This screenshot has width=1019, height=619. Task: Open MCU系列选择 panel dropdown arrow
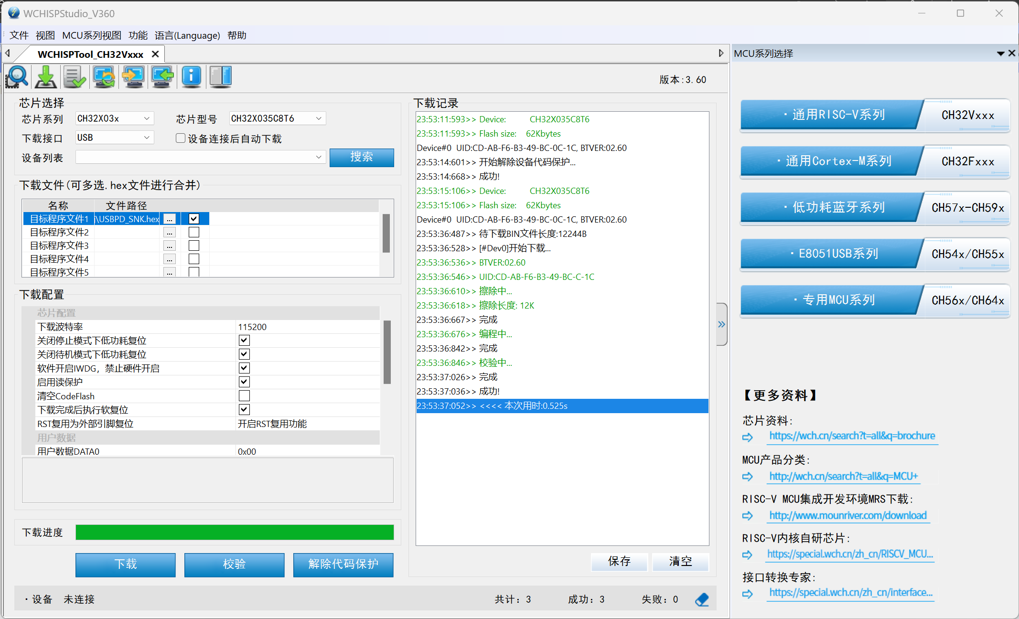point(1000,53)
